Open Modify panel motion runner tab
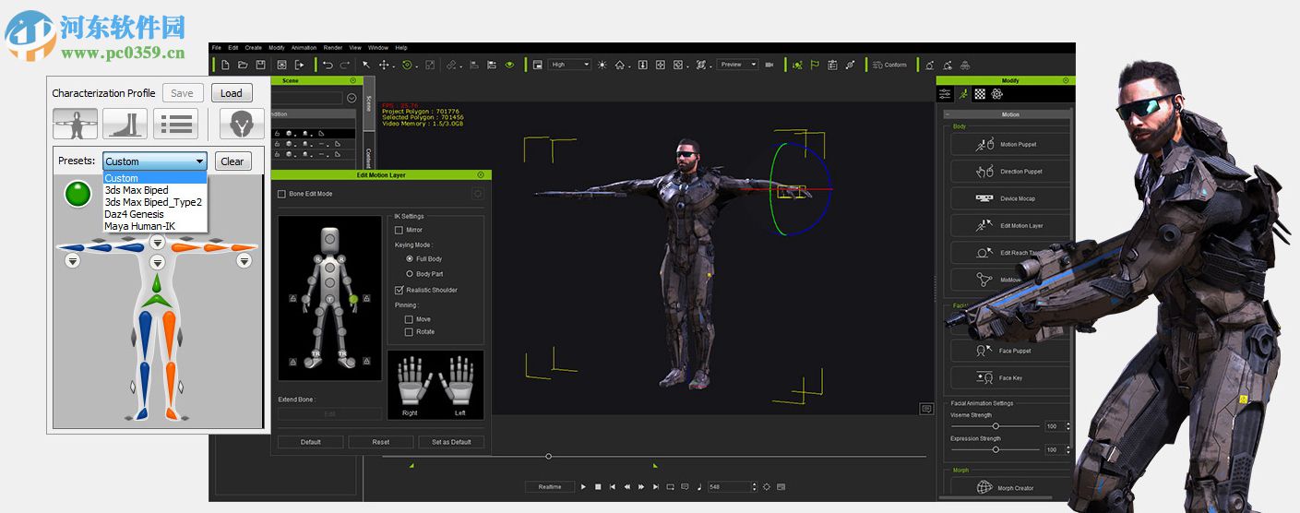Screen dimensions: 1300x513 (x=963, y=94)
